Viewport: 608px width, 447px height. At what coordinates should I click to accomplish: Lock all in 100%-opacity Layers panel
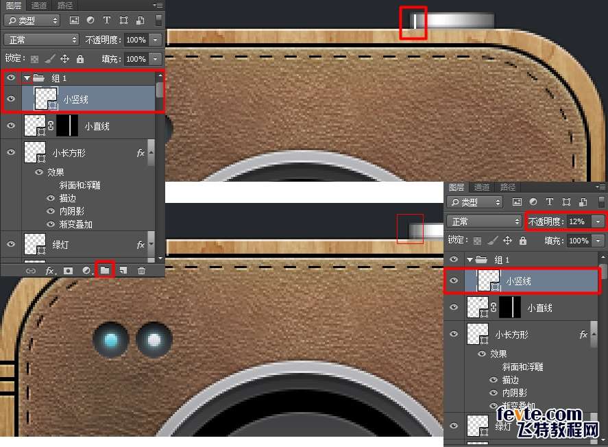80,59
